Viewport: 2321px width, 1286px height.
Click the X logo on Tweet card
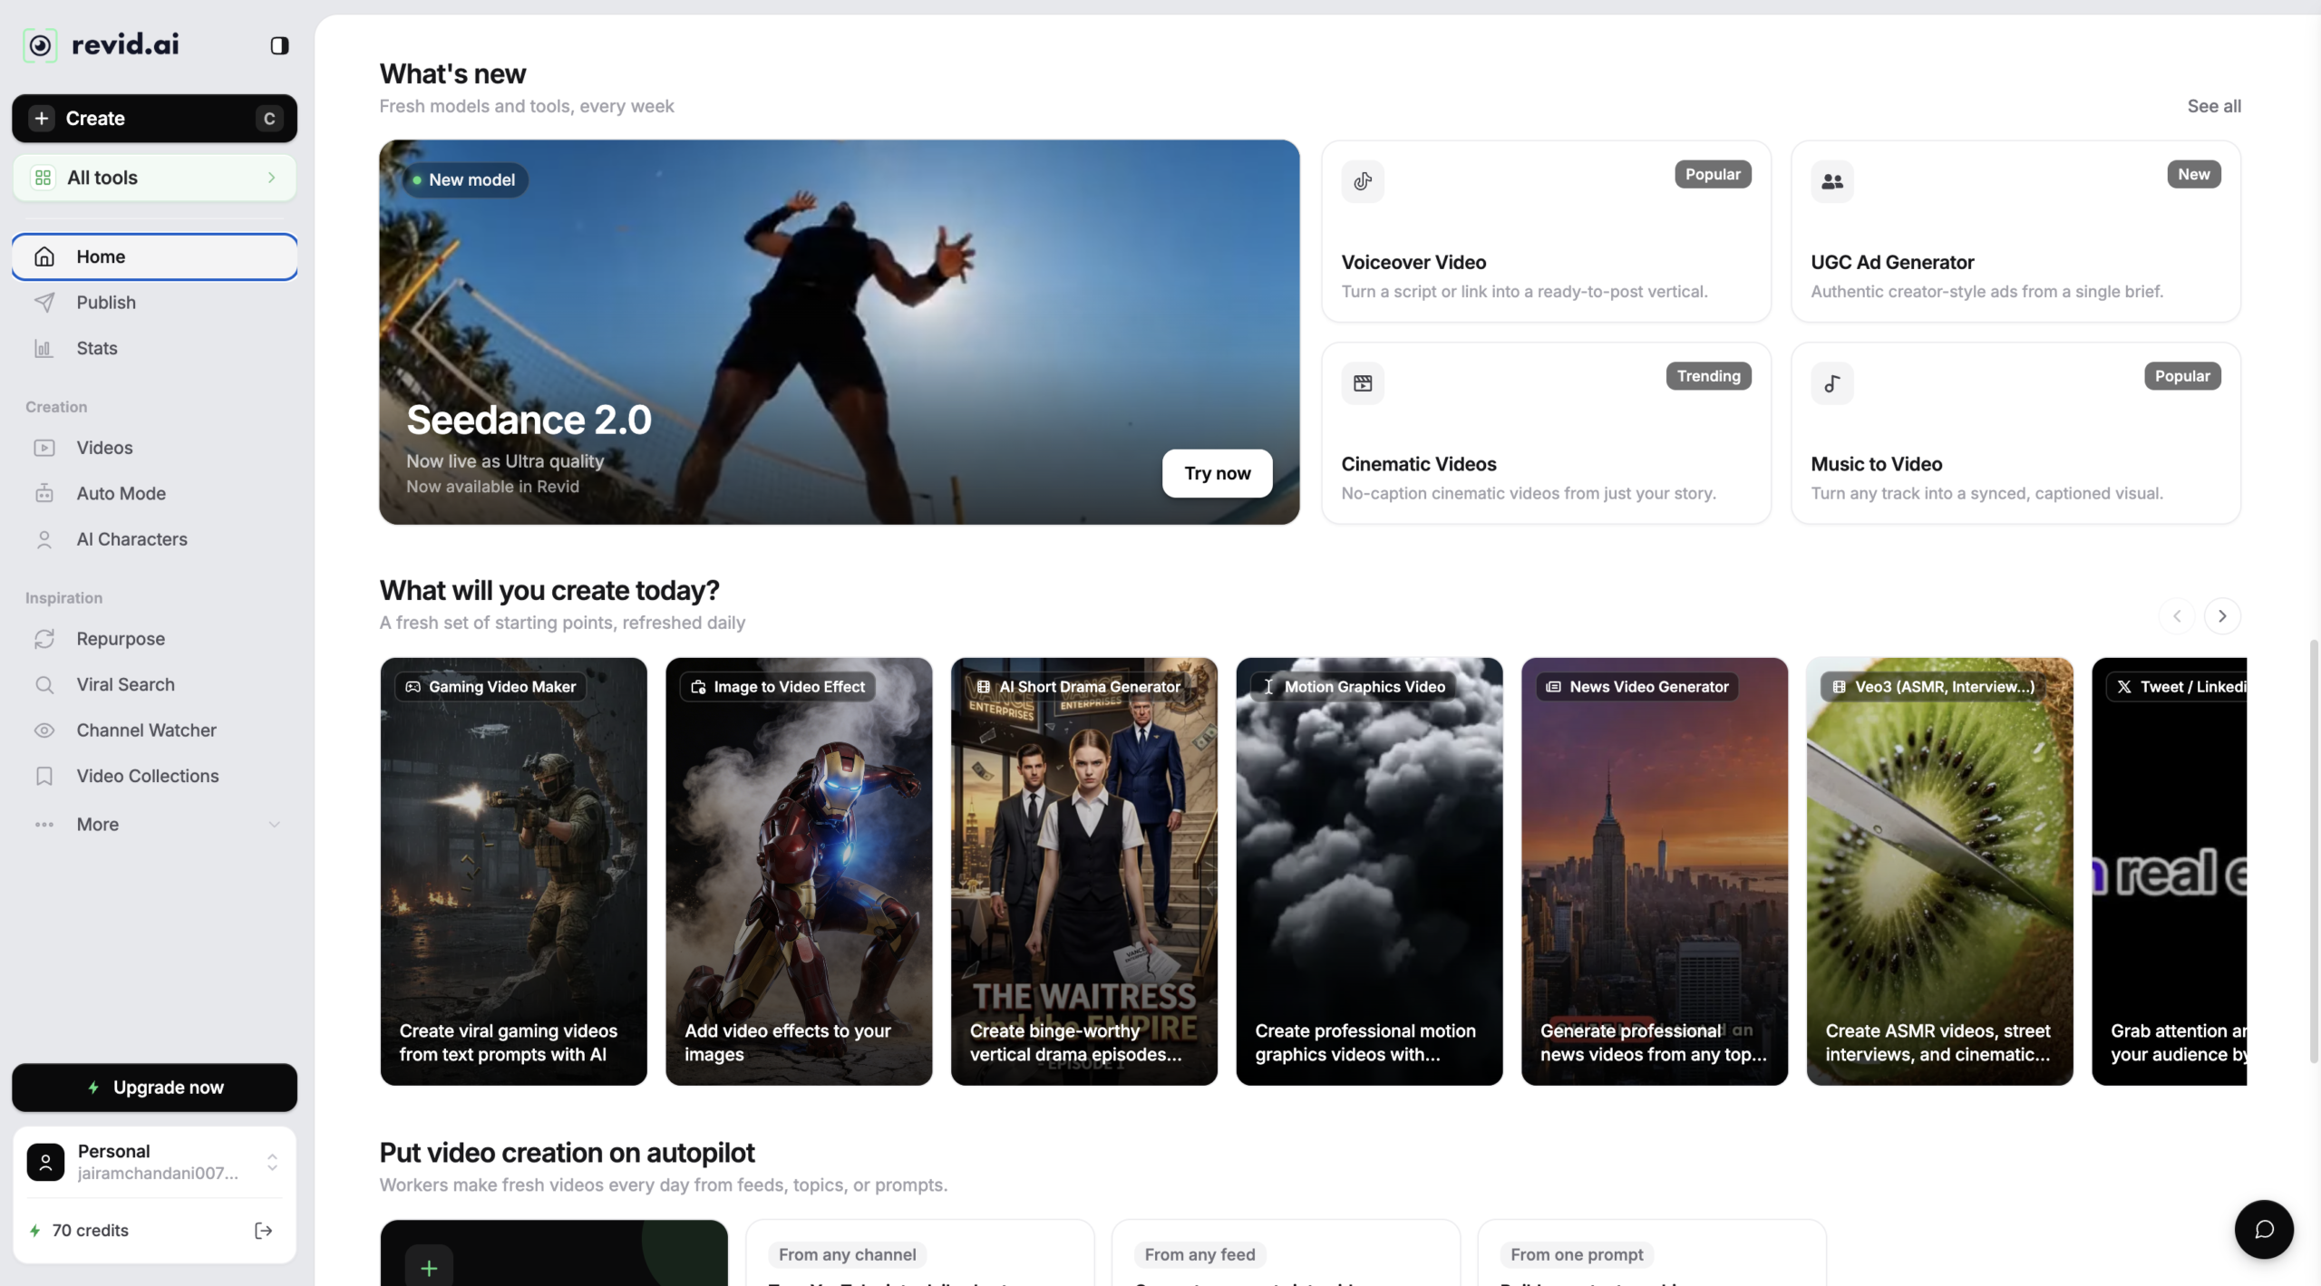point(2124,687)
